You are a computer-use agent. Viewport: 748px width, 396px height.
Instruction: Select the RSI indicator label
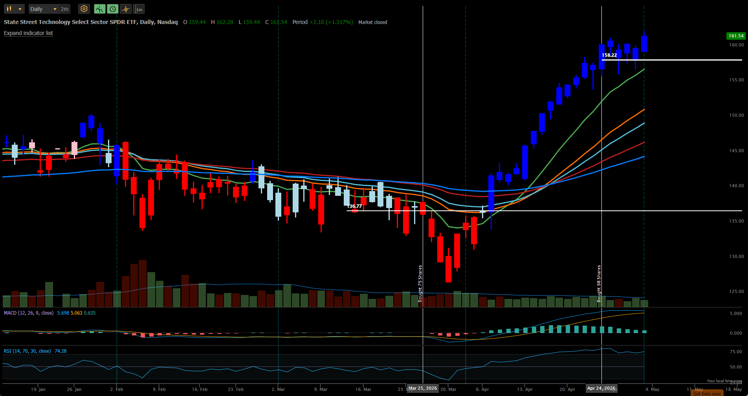[x=27, y=351]
